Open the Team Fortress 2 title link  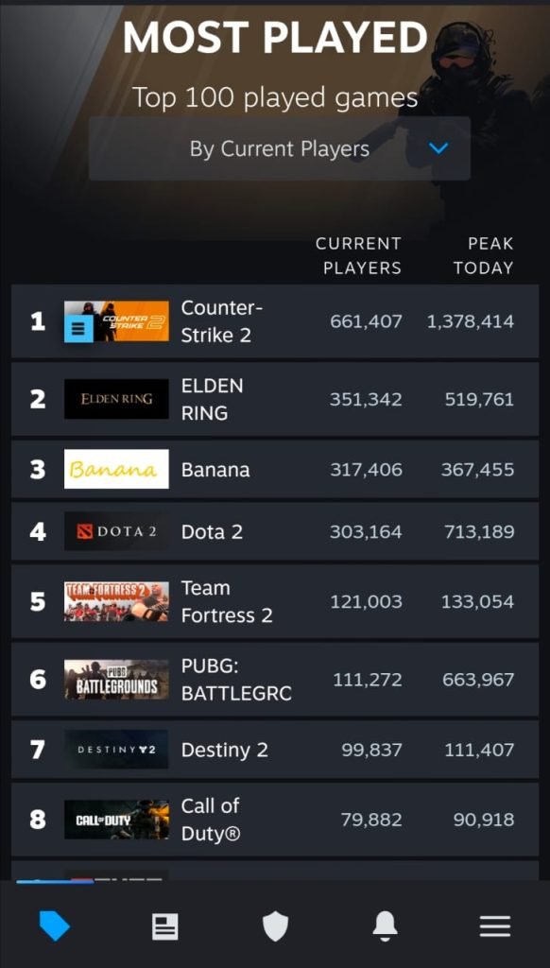(227, 601)
